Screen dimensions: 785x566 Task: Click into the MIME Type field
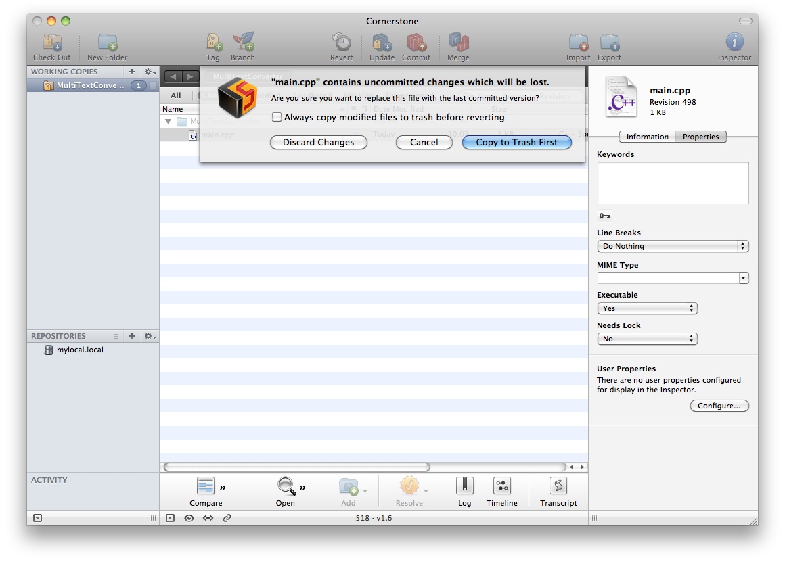tap(668, 278)
